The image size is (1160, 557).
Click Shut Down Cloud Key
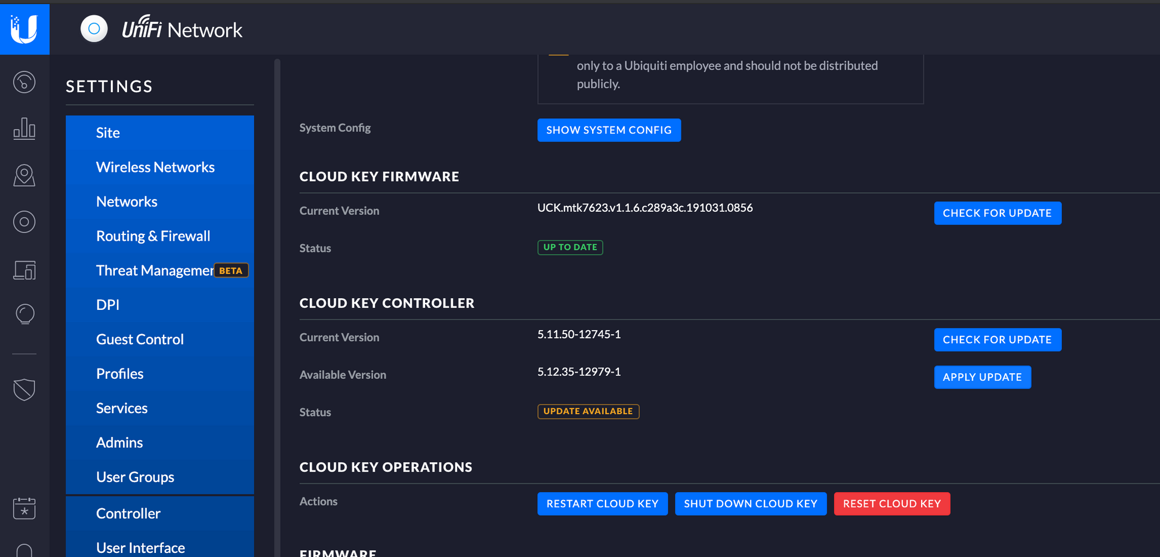coord(750,504)
